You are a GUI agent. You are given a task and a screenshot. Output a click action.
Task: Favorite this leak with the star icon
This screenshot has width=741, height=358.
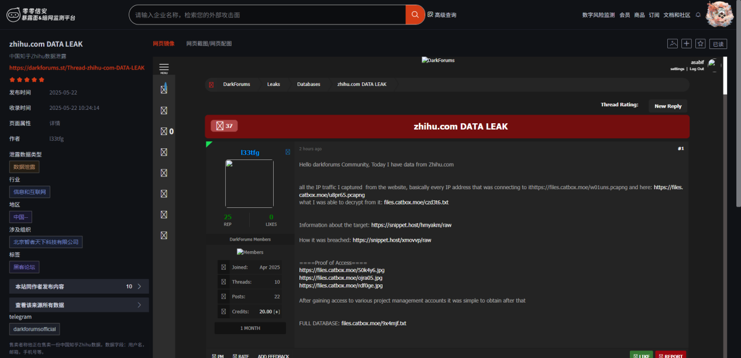(700, 44)
